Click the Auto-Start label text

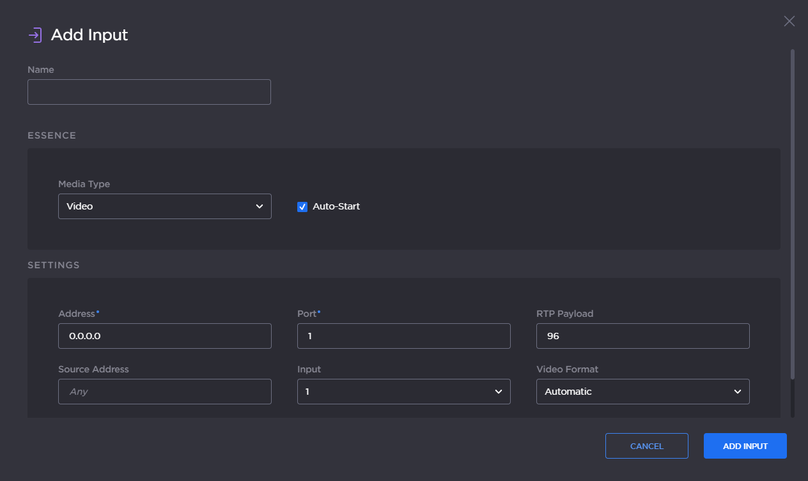pyautogui.click(x=336, y=206)
